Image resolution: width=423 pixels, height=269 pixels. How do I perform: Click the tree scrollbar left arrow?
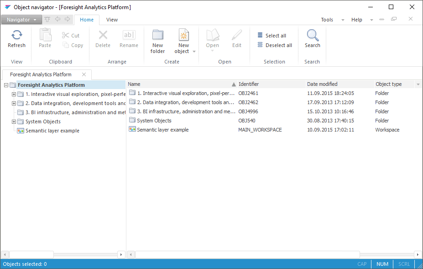tap(5, 254)
